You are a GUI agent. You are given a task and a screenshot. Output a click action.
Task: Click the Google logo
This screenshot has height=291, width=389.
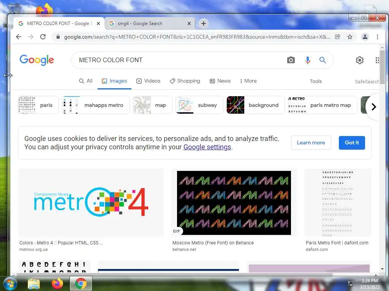pyautogui.click(x=37, y=60)
